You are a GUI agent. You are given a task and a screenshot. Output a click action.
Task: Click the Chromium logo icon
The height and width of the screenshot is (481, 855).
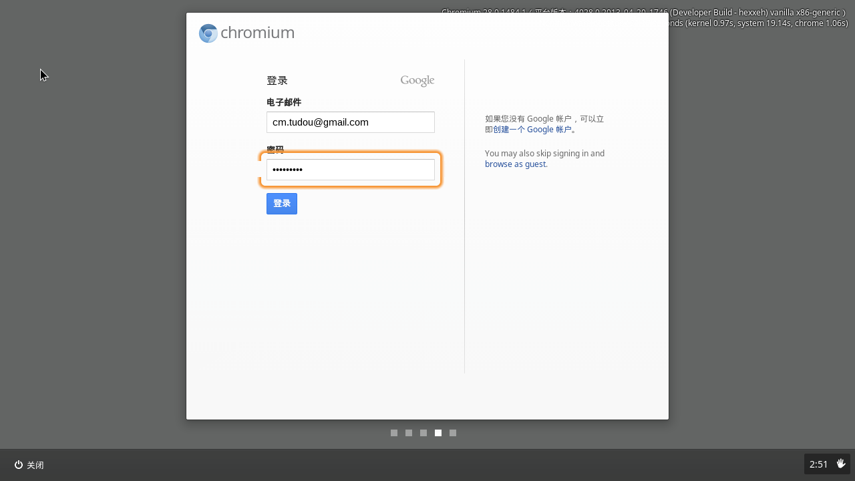(208, 33)
